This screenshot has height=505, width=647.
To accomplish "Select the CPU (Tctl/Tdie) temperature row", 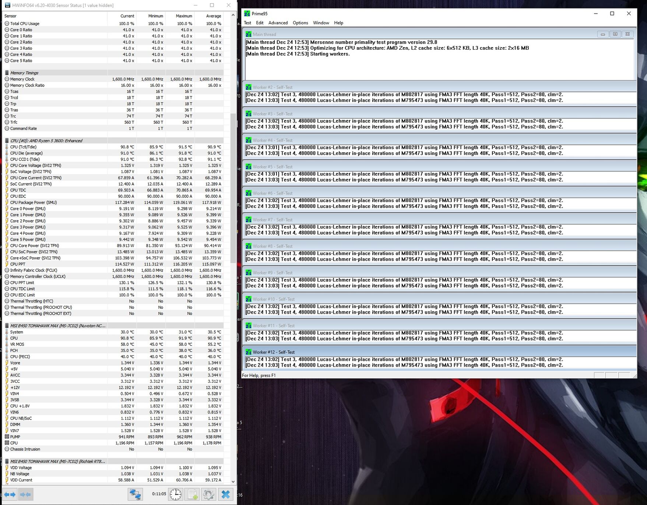I will coord(113,147).
